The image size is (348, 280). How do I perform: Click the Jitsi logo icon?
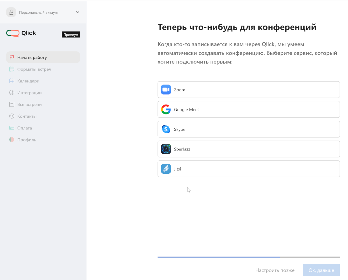coord(166,169)
